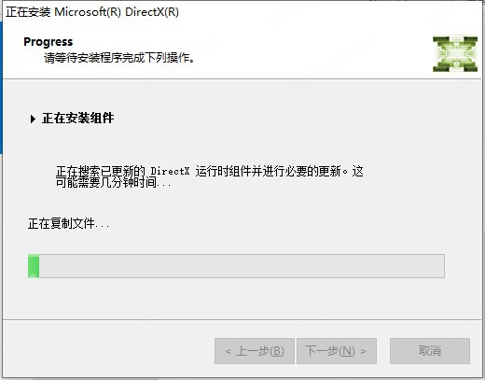Click the bold Progress heading

[48, 42]
